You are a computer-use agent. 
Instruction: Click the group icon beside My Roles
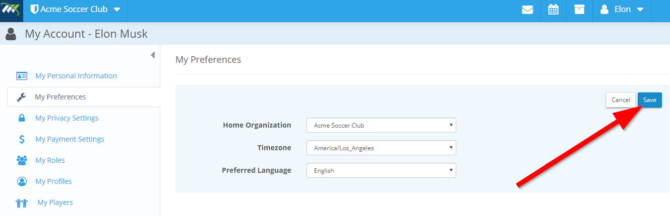[22, 160]
